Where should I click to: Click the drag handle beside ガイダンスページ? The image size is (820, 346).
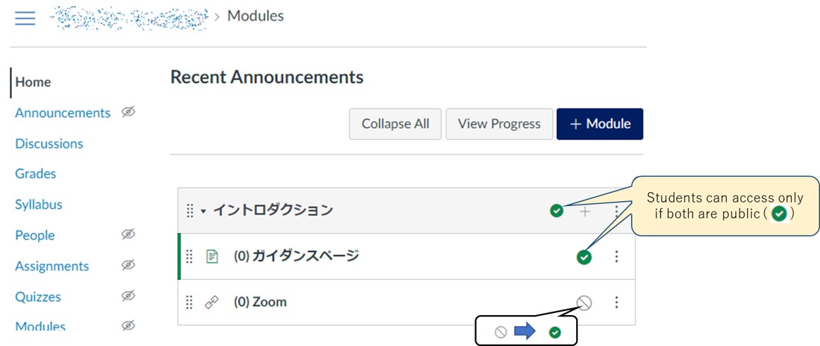tap(189, 257)
